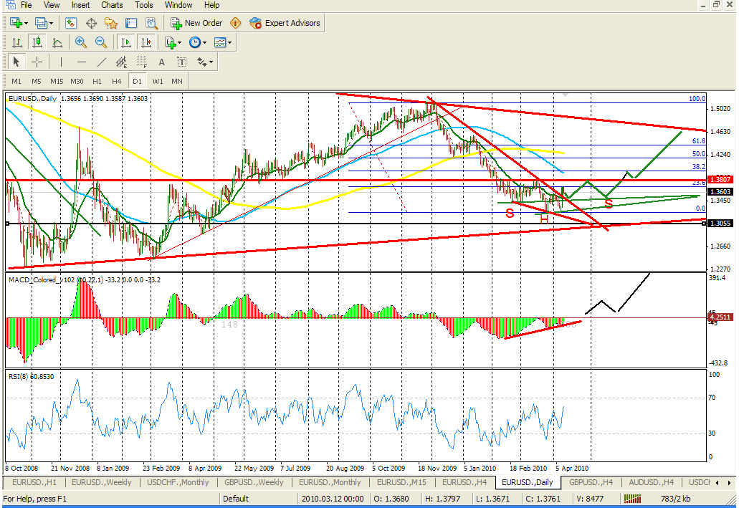This screenshot has width=739, height=508.
Task: Toggle Candlesticks chart mode
Action: pos(37,42)
